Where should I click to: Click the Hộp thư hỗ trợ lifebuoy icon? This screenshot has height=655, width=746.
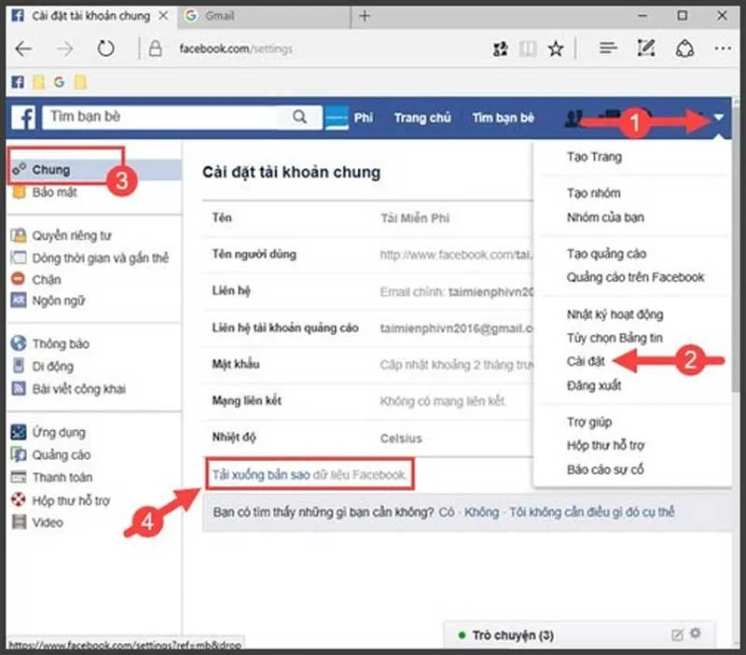pyautogui.click(x=19, y=500)
